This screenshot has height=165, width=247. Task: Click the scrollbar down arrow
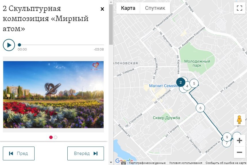pos(111,162)
